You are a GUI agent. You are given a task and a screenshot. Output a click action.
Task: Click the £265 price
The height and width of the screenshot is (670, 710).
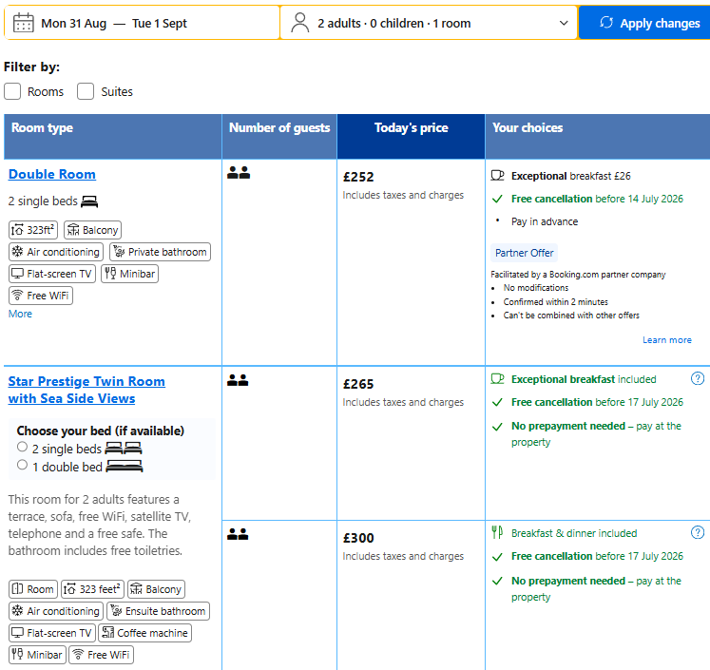coord(358,384)
